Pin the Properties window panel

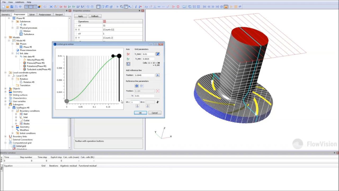140,11
